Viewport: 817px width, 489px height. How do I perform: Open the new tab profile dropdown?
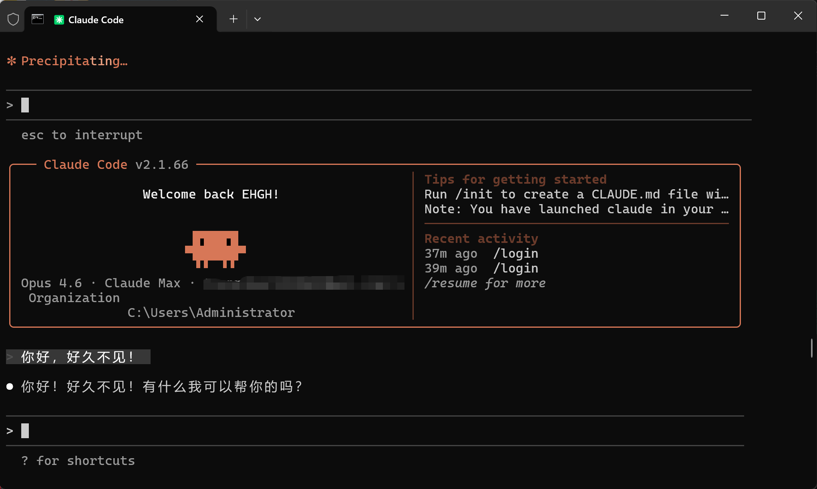click(258, 19)
